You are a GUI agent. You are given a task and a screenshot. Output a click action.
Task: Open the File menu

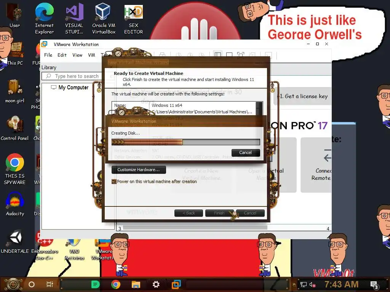pos(48,55)
